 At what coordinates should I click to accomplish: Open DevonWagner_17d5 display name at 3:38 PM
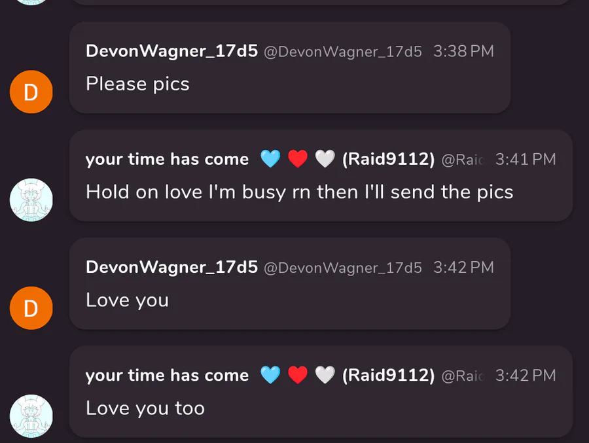pos(171,51)
